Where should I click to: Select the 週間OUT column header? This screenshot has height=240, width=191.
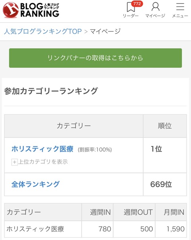click(134, 212)
